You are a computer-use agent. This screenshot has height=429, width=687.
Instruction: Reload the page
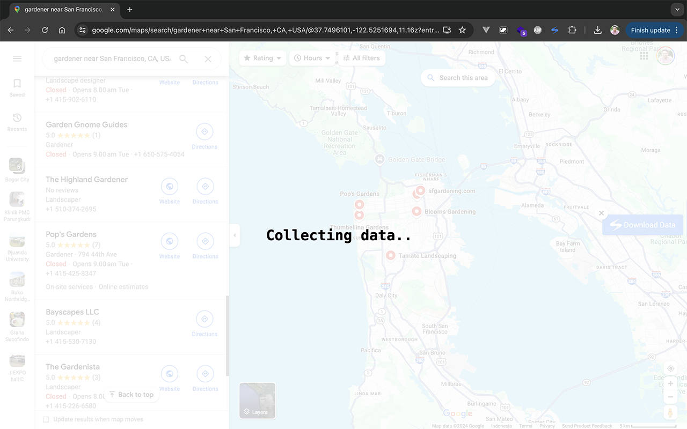click(45, 30)
